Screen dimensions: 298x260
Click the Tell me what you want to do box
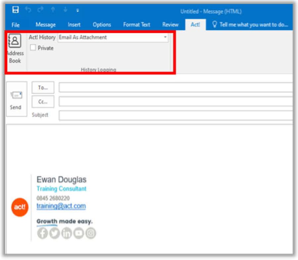click(x=254, y=25)
